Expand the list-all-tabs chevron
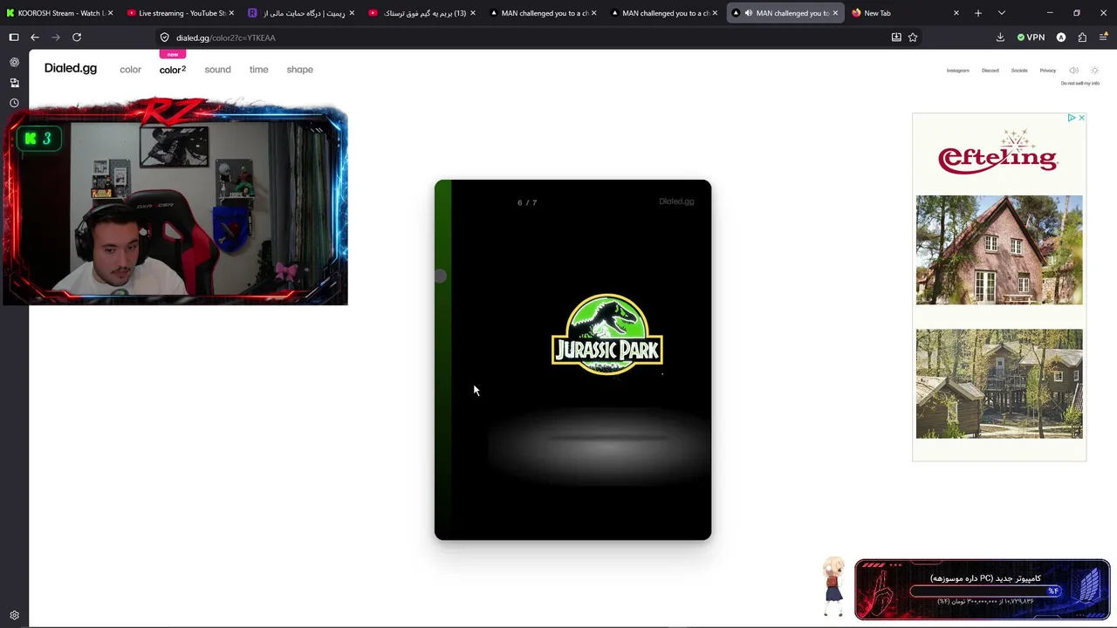Screen dimensions: 1117x628 [1001, 13]
